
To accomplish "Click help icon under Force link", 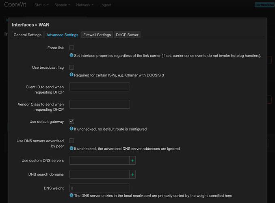I will [x=71, y=55].
